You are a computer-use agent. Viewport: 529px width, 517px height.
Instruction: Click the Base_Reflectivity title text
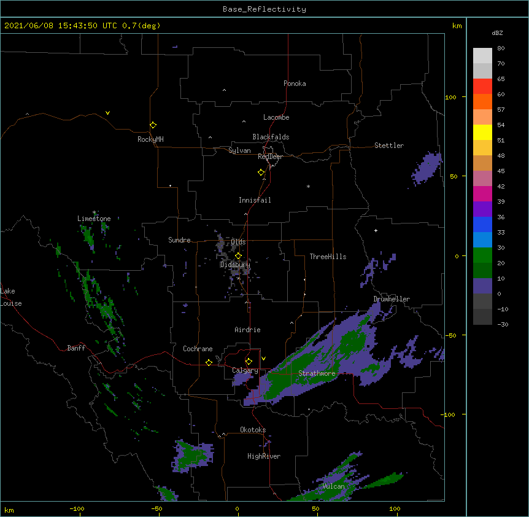tap(264, 9)
